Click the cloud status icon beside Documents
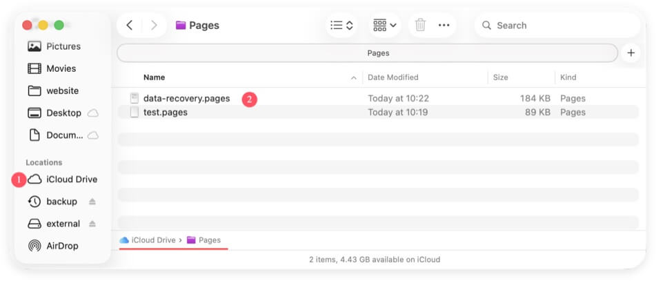The height and width of the screenshot is (281, 656). [x=93, y=135]
